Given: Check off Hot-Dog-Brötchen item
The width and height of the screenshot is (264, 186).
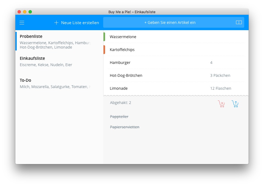Looking at the screenshot, I should point(126,75).
